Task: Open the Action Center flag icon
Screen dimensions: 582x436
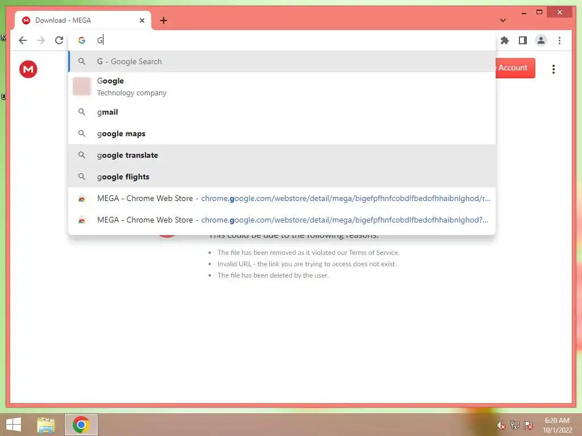Action: pos(528,425)
